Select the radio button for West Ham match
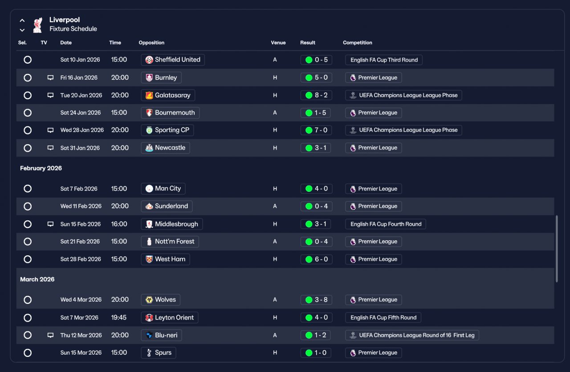The height and width of the screenshot is (372, 570). tap(28, 259)
